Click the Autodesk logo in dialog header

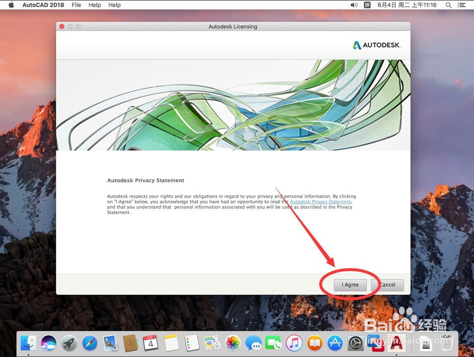tap(377, 45)
